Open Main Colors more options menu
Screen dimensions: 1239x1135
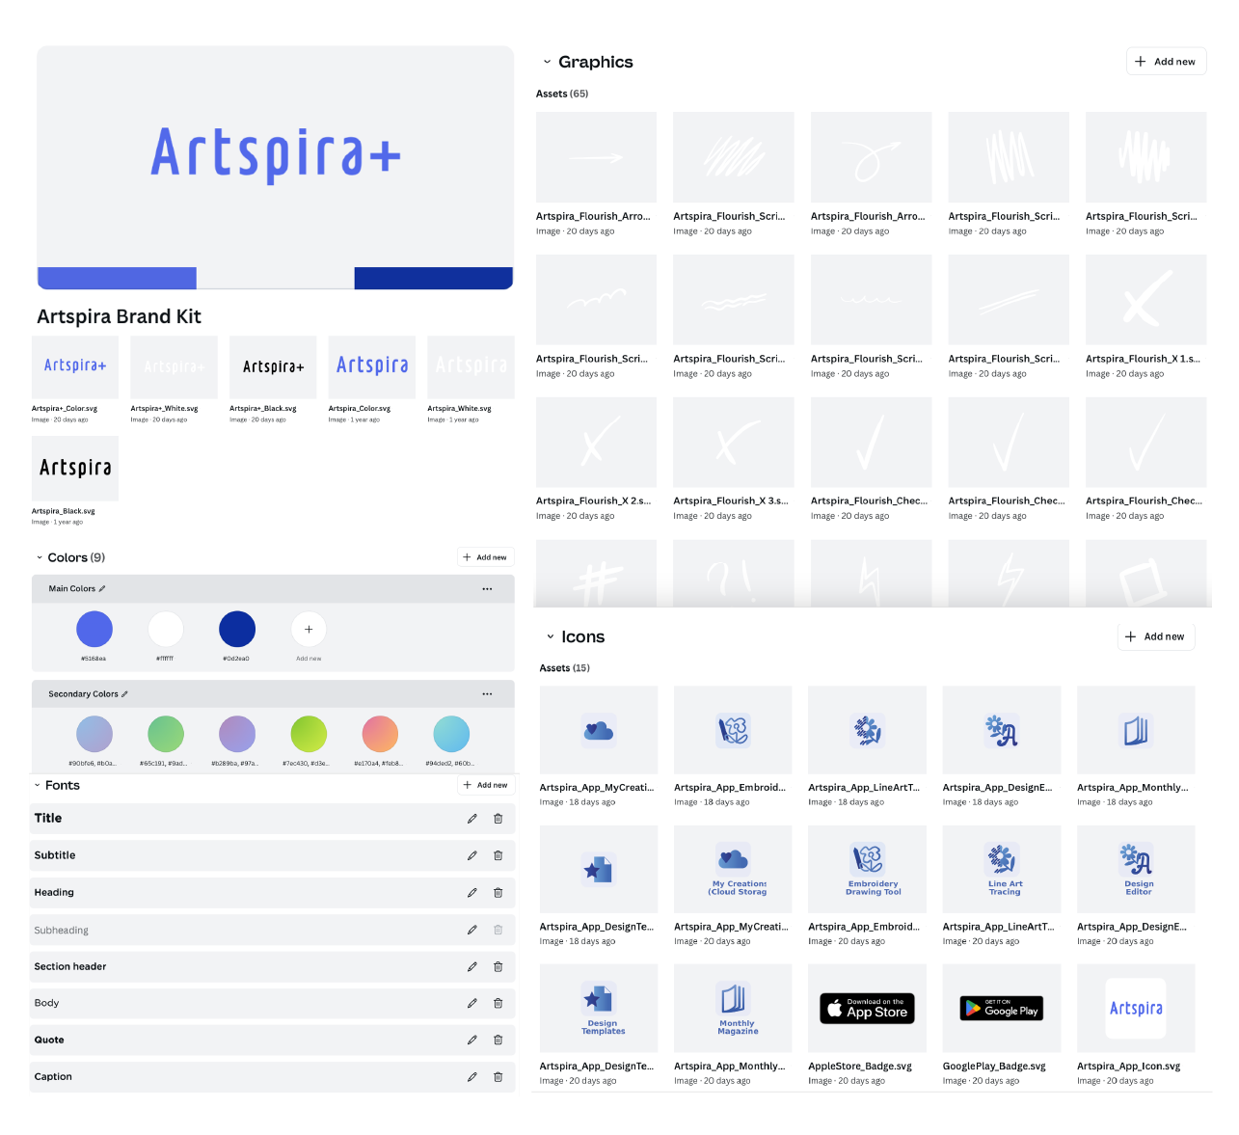pyautogui.click(x=487, y=588)
